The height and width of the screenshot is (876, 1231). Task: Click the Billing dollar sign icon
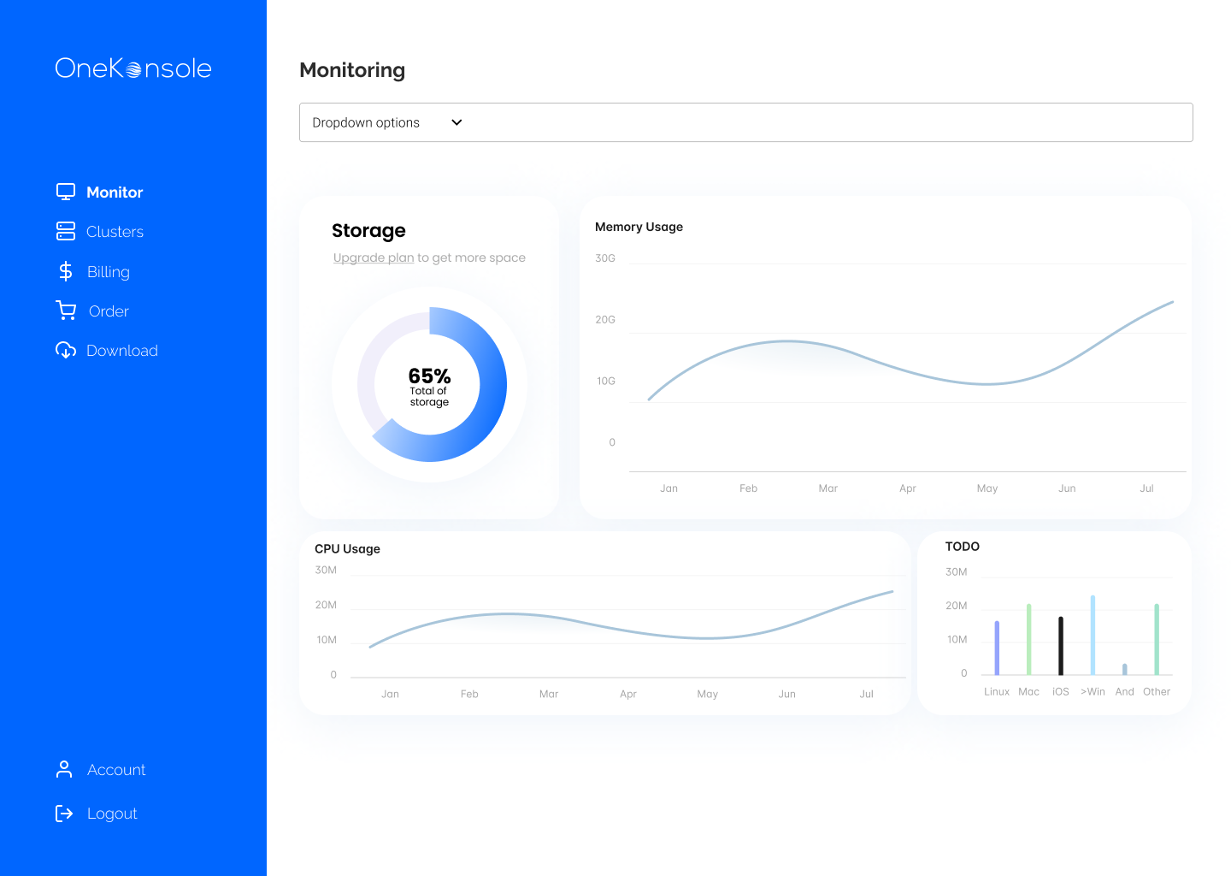[x=66, y=271]
